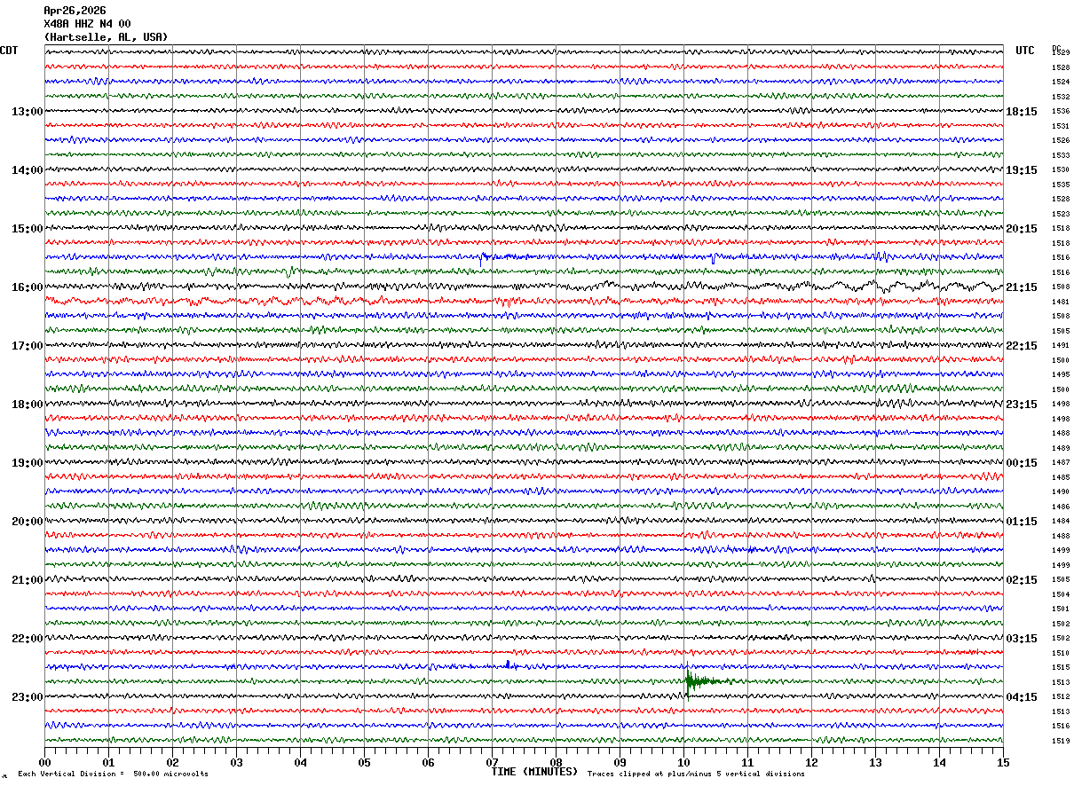This screenshot has height=786, width=1074.
Task: Click minute tick 00 on bottom axis
Action: pos(44,763)
